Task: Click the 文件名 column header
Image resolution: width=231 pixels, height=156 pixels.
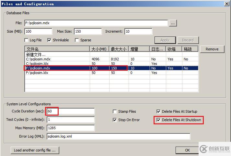Action: pyautogui.click(x=57, y=49)
